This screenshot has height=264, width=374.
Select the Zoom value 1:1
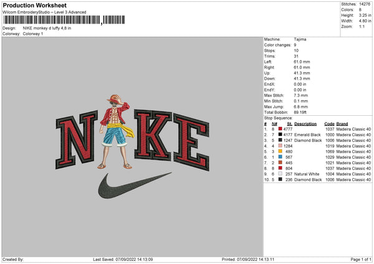(362, 26)
